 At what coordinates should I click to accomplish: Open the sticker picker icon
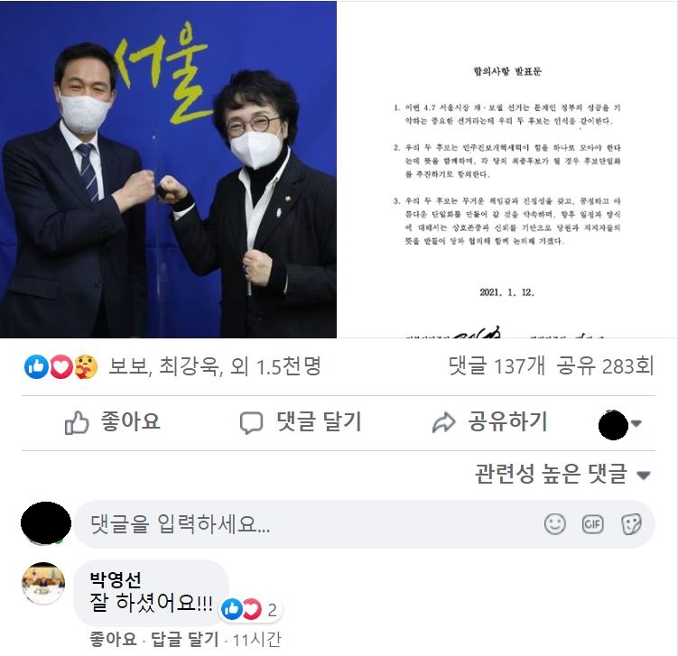[x=631, y=524]
